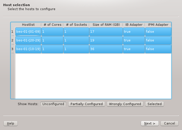182x130 pixels.
Task: Sort table by Hostlist column header
Action: coord(28,25)
